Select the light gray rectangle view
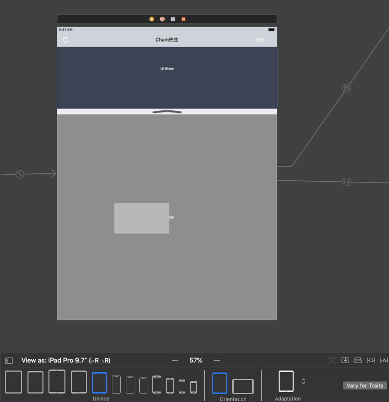Image resolution: width=389 pixels, height=402 pixels. 141,218
